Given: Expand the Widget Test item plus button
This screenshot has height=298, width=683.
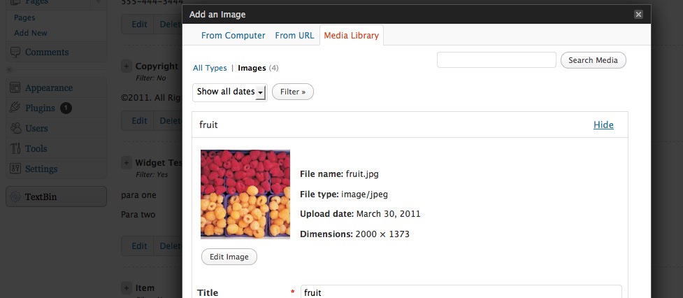Looking at the screenshot, I should point(127,163).
